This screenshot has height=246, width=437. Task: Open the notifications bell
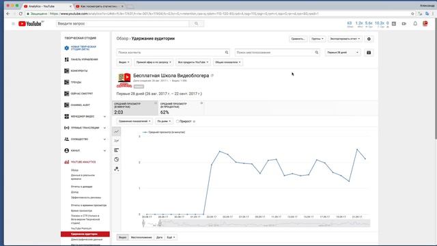coord(415,24)
